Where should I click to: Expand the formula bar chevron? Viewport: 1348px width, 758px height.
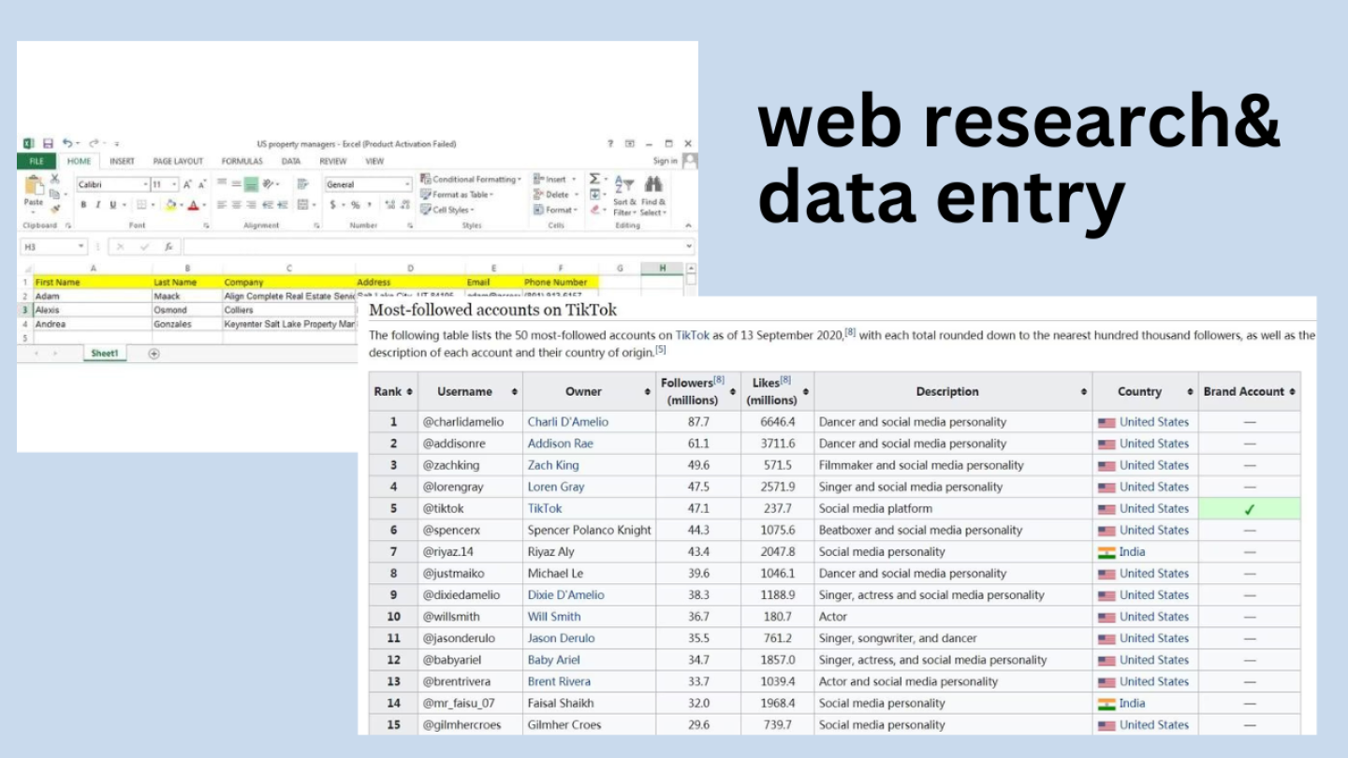point(689,246)
